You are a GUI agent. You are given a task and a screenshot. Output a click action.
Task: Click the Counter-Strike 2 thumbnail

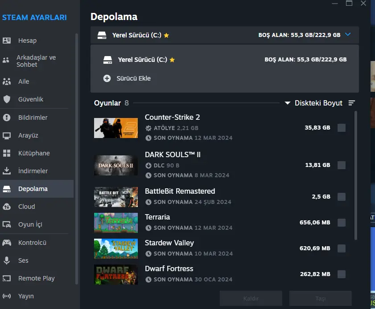coord(116,128)
